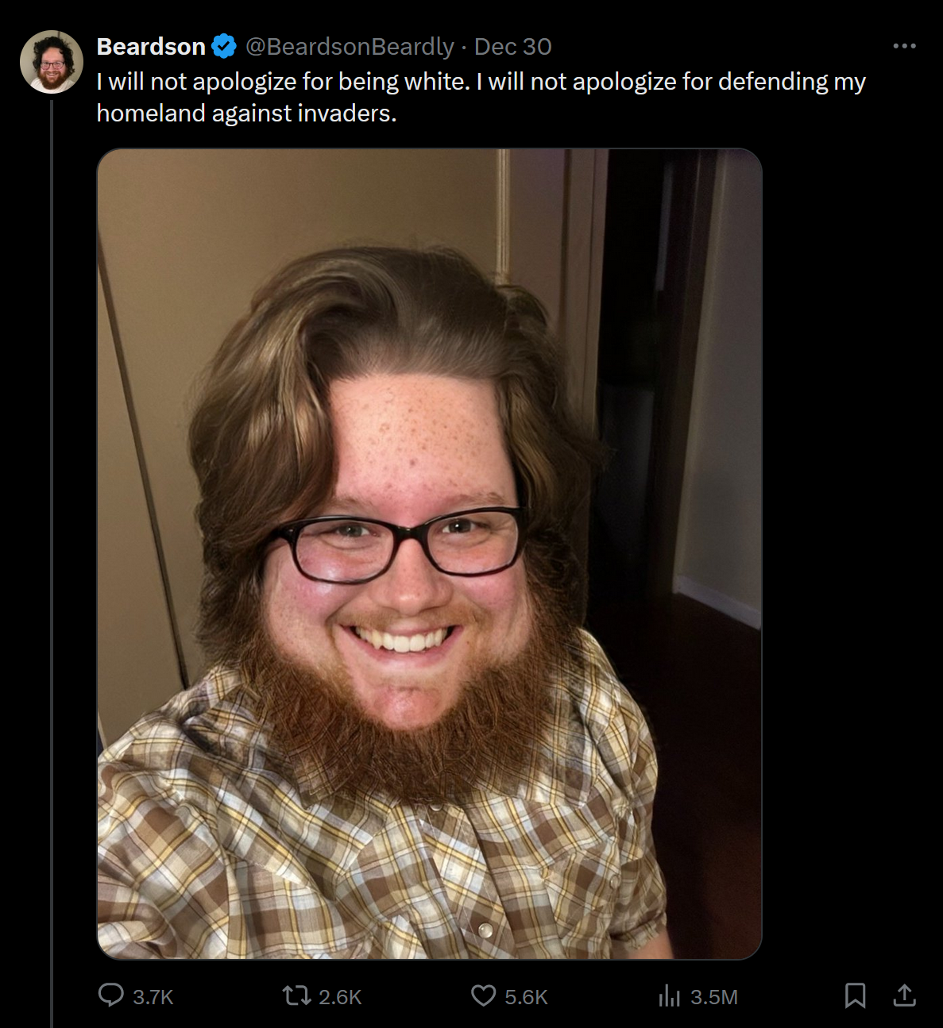Open the Dec 30 timestamp link
The width and height of the screenshot is (943, 1028).
tap(512, 47)
